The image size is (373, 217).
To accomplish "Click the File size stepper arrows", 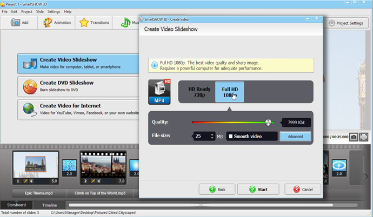I will (212, 136).
